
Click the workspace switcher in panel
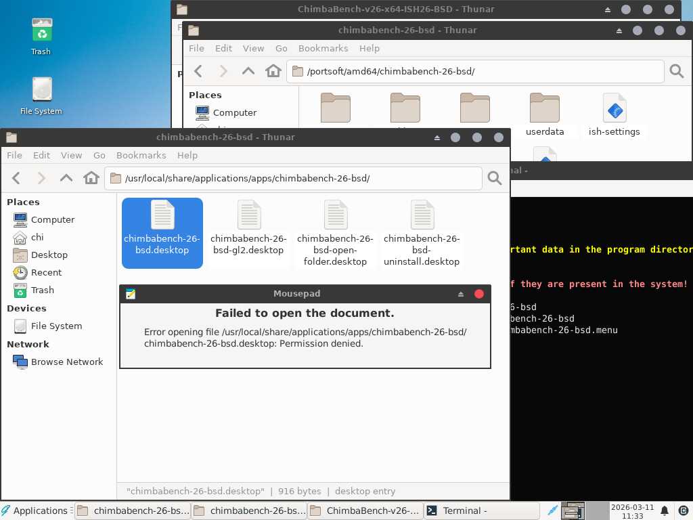[x=584, y=511]
